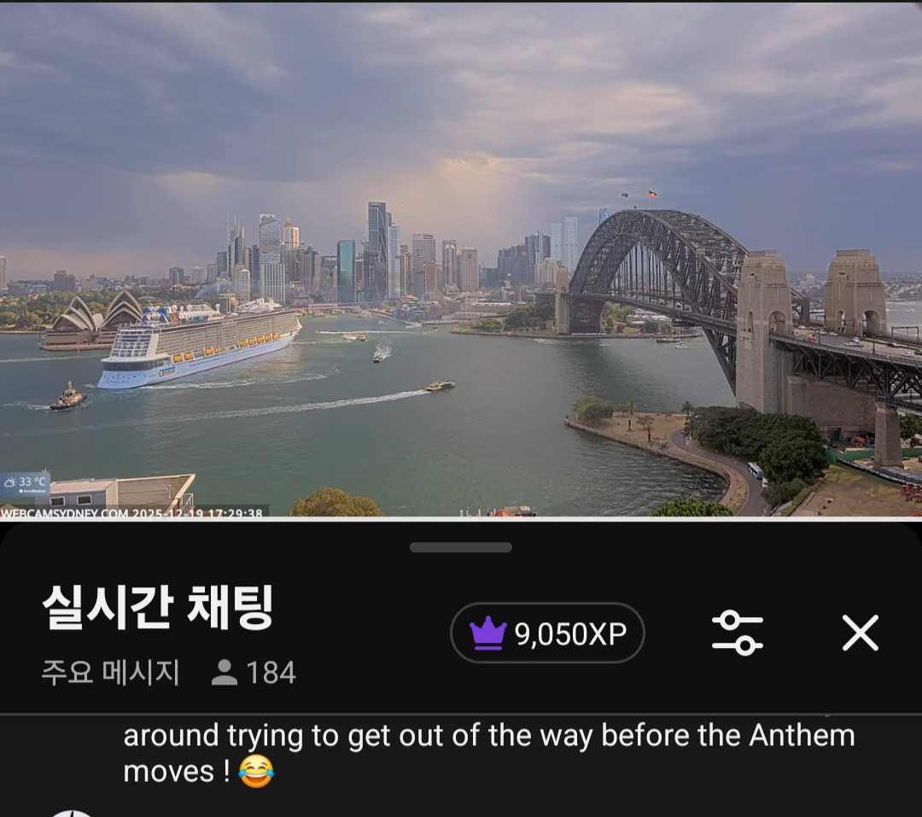The image size is (922, 817).
Task: Open the 9,050XP points badge
Action: 547,633
